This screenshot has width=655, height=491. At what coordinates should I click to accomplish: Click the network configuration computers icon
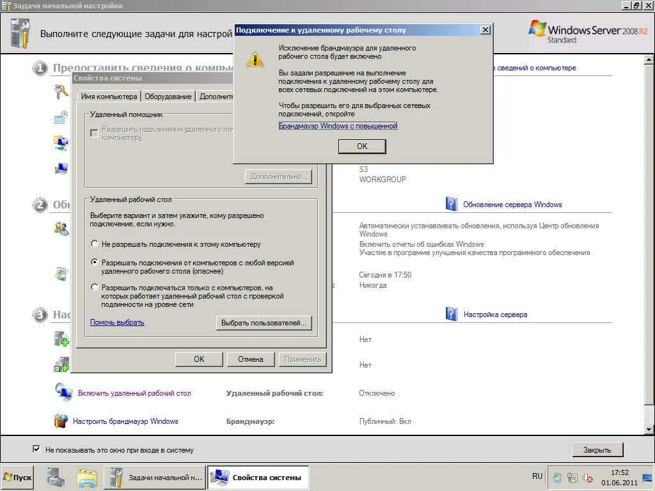[61, 143]
